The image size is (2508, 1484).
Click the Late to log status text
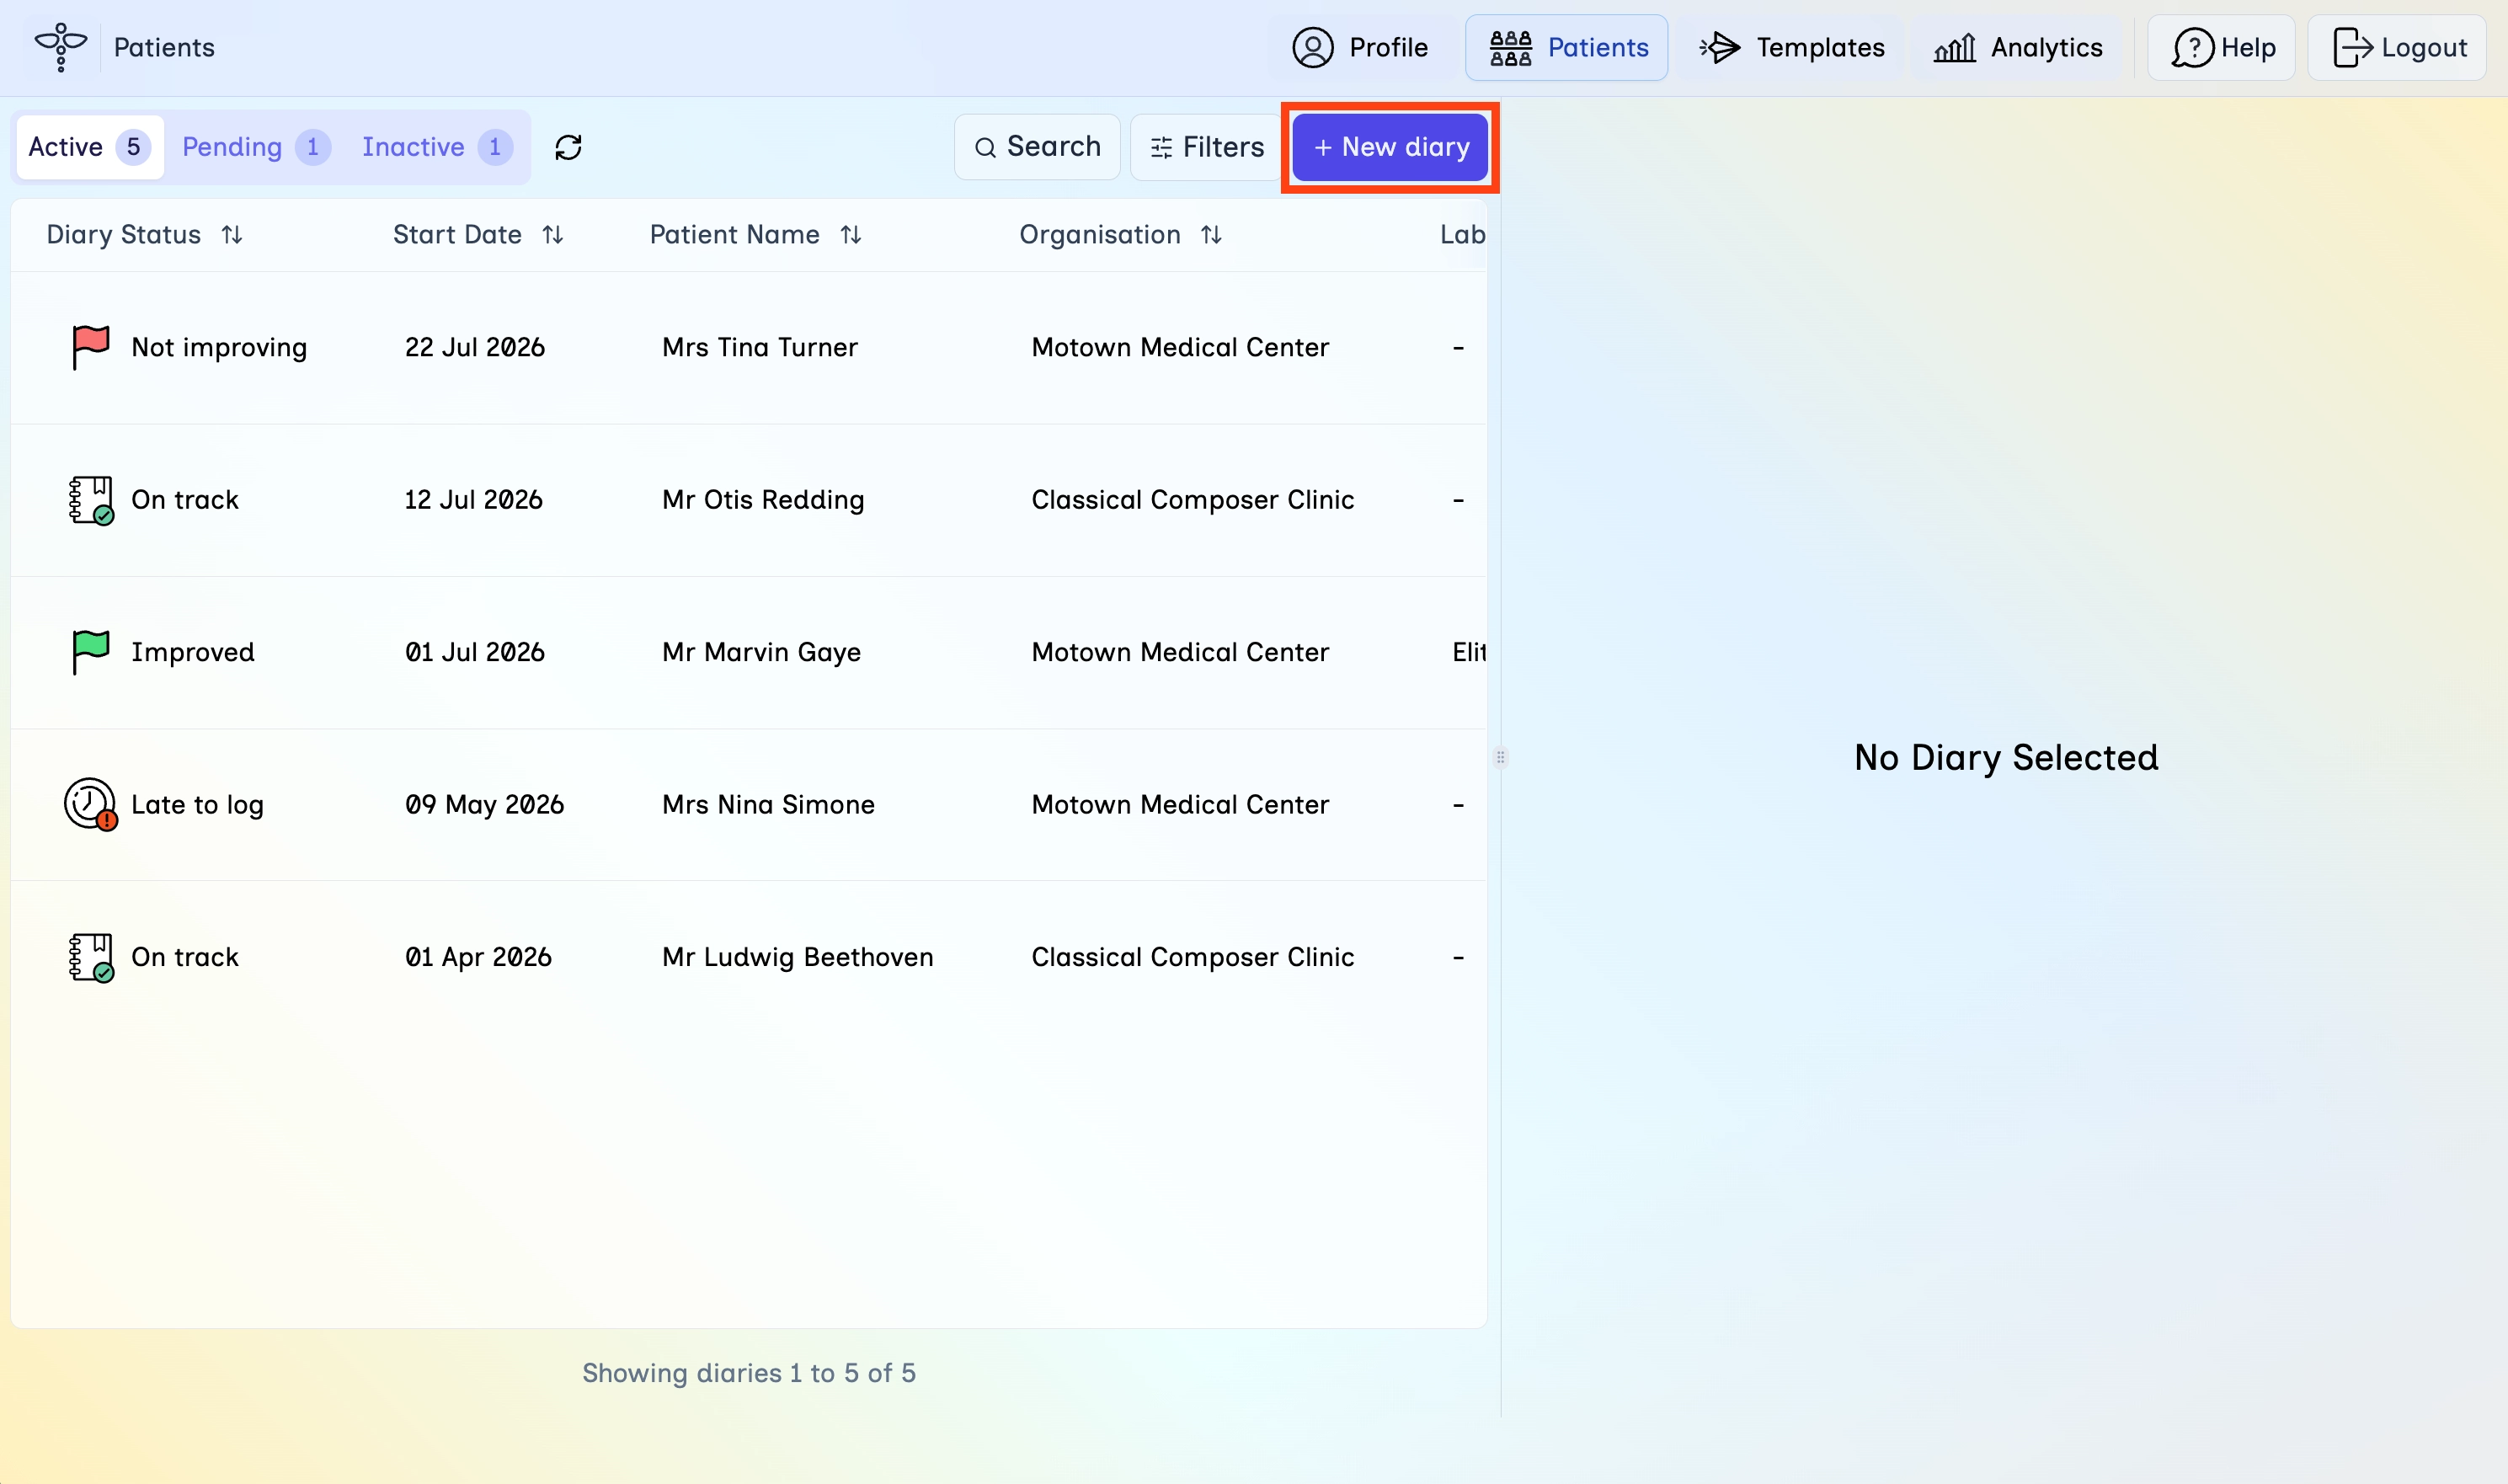pos(197,805)
